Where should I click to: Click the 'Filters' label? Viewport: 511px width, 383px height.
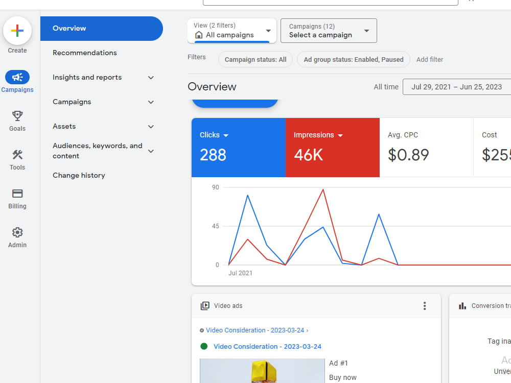pos(197,57)
